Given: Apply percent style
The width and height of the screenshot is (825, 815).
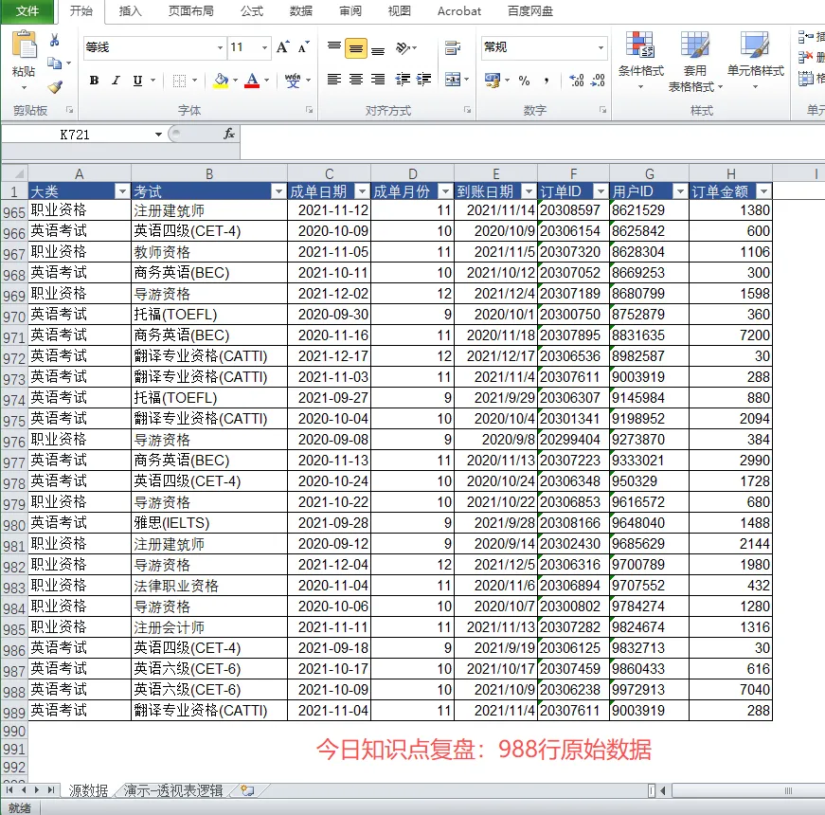Looking at the screenshot, I should 524,81.
